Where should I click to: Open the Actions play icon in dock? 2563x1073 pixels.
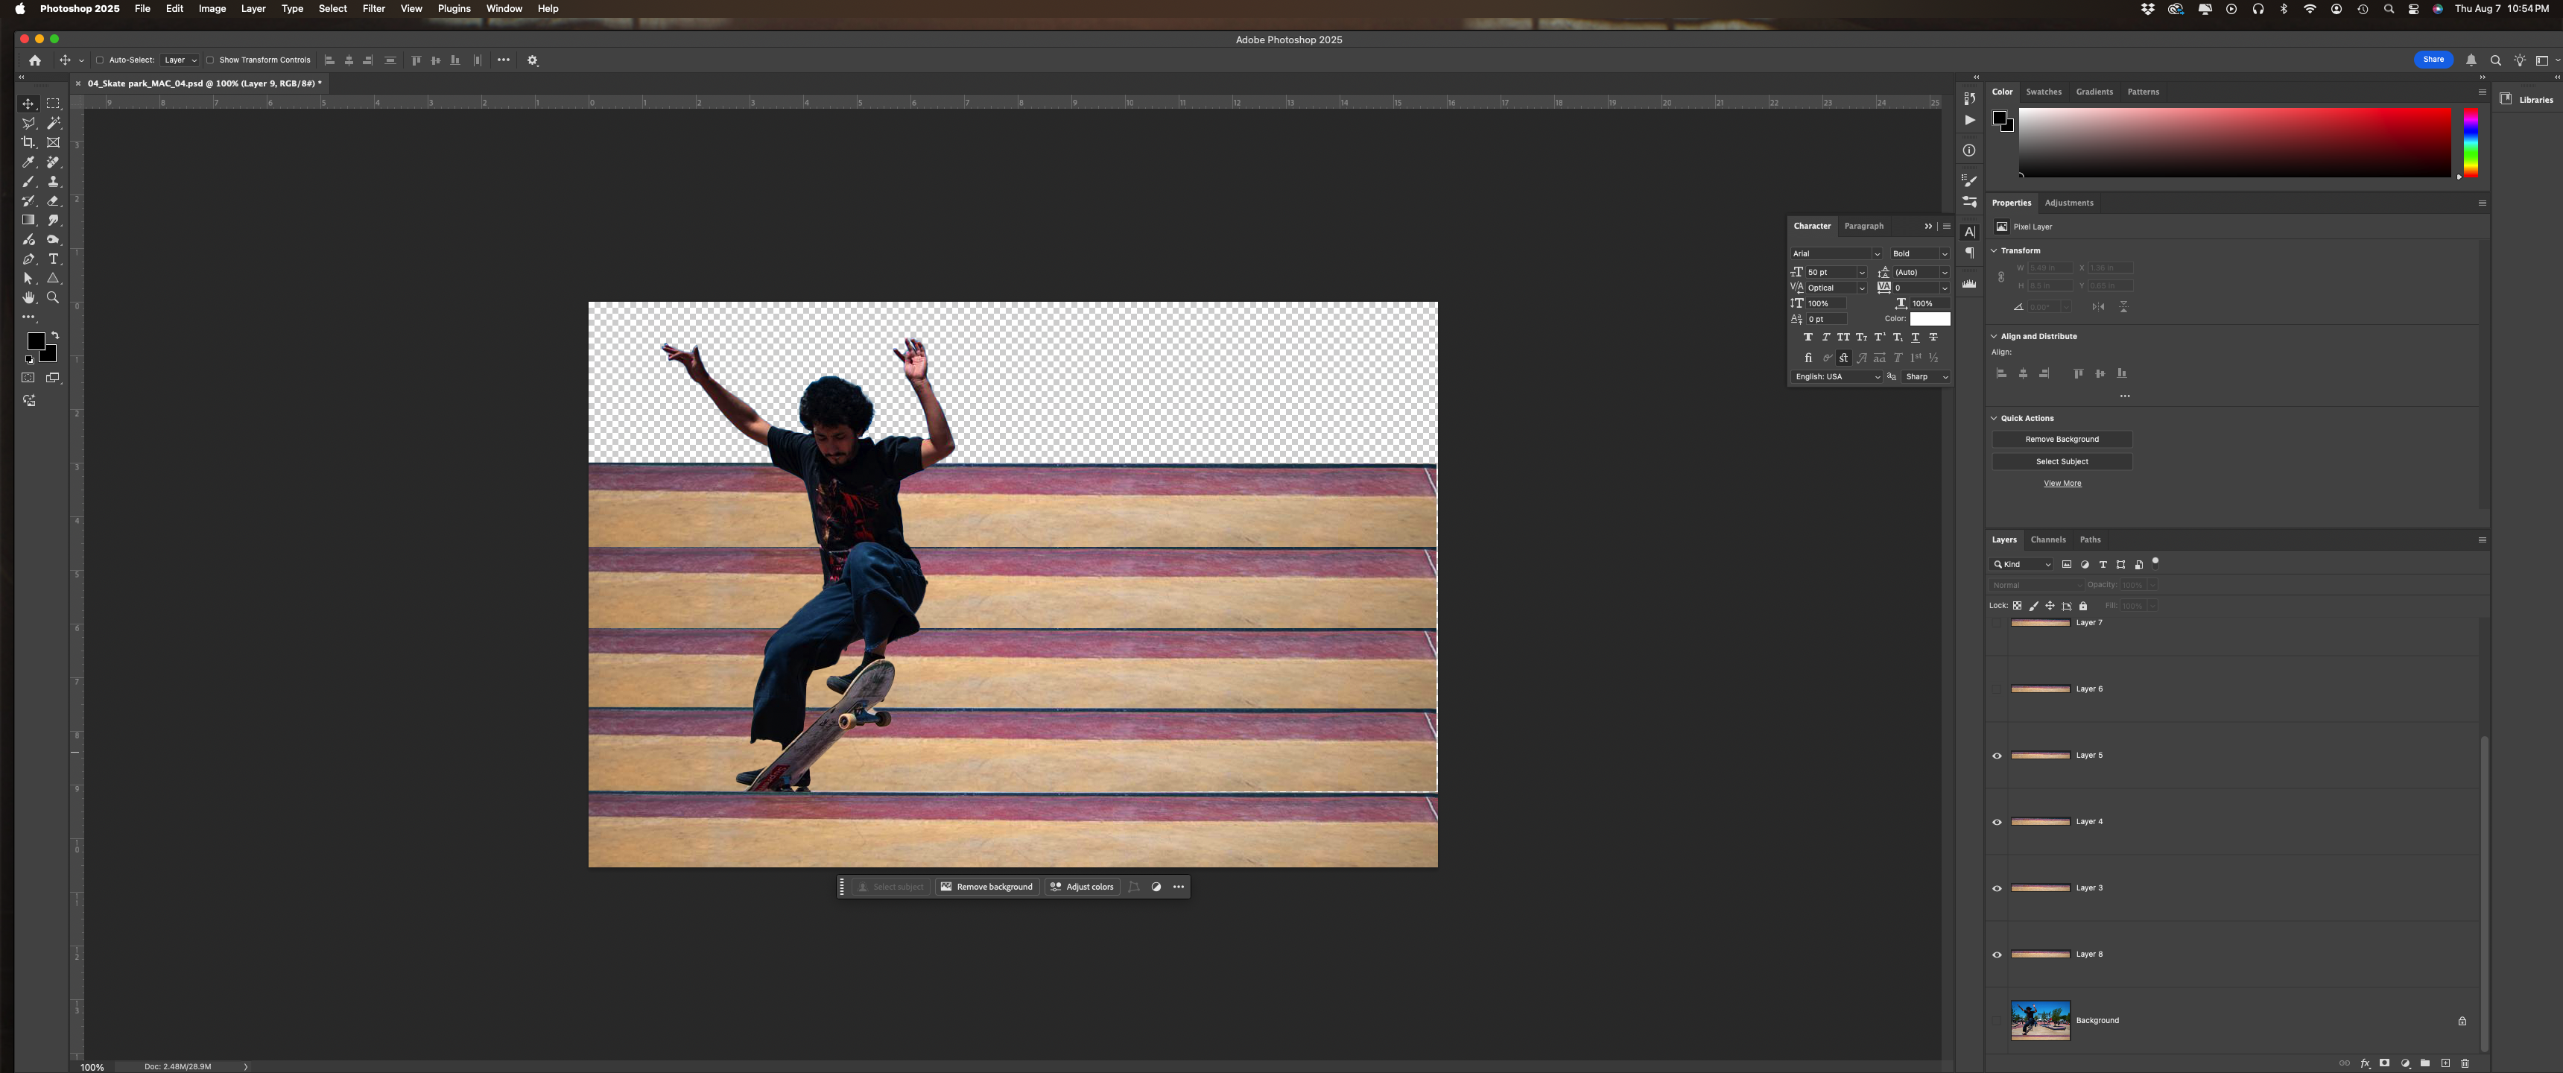point(1969,121)
